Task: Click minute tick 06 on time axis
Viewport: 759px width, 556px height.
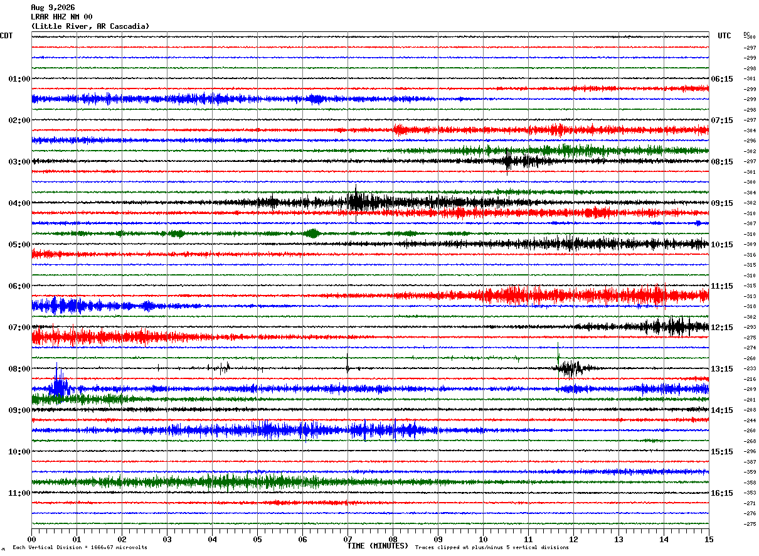Action: pyautogui.click(x=302, y=539)
